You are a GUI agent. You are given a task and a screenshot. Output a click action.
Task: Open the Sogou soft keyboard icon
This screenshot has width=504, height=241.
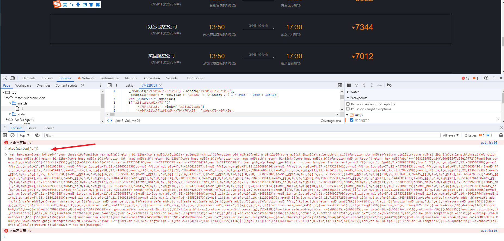click(85, 5)
